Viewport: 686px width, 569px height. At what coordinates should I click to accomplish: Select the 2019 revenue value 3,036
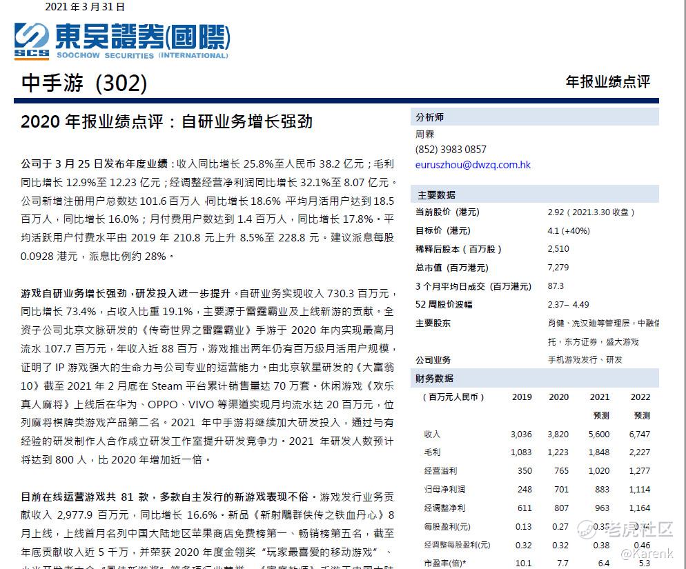[521, 435]
